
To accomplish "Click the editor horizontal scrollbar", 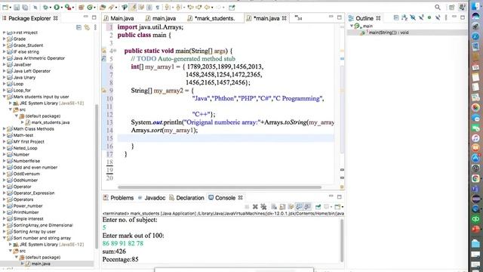I will coord(220,187).
